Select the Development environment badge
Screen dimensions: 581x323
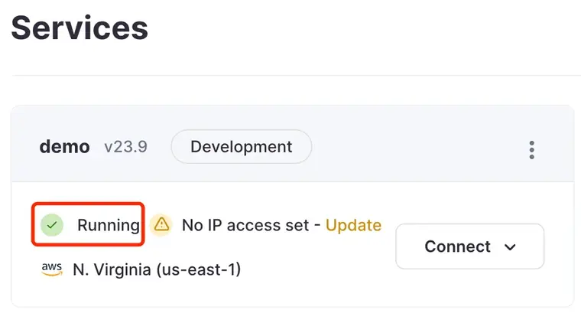pyautogui.click(x=241, y=146)
